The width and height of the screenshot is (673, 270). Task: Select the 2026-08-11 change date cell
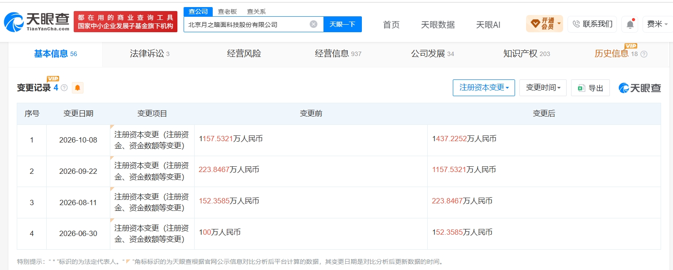coord(79,202)
